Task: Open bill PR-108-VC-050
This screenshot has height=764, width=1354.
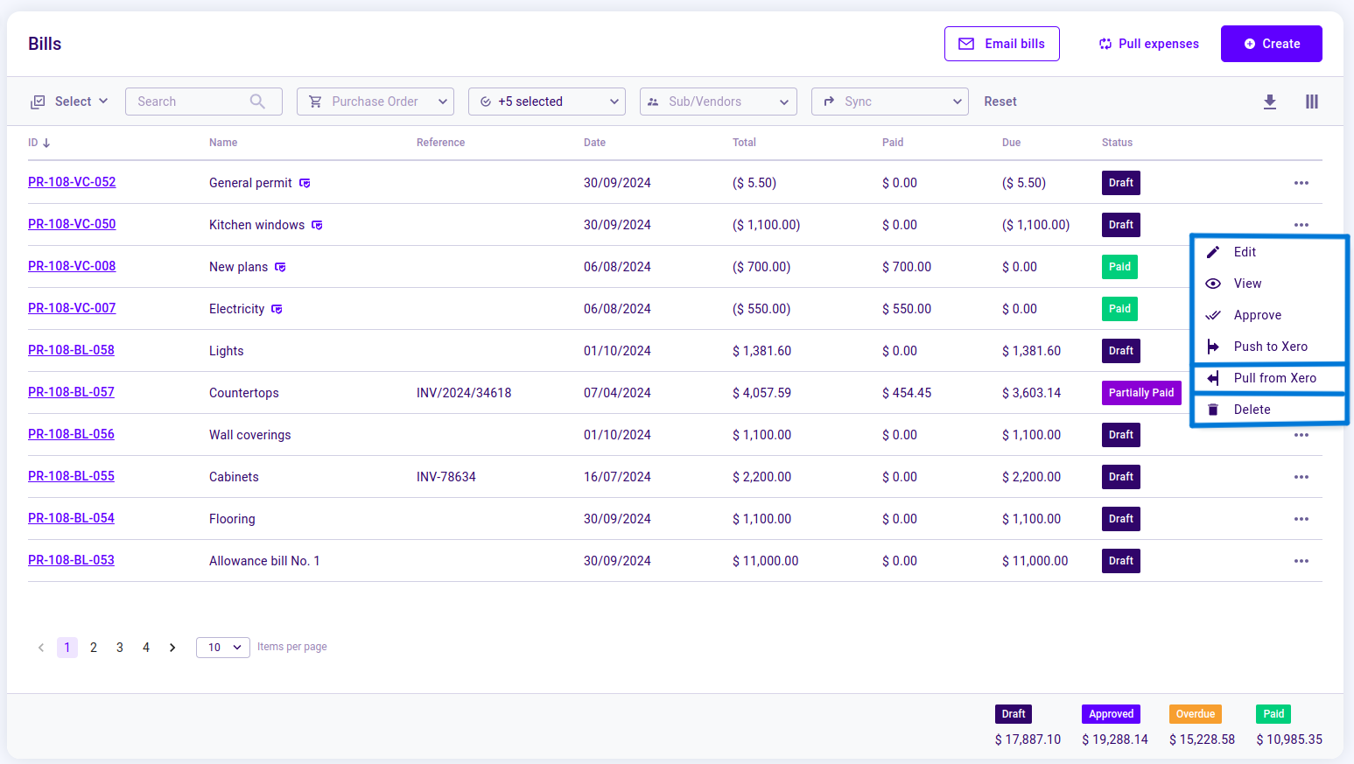Action: (x=72, y=224)
